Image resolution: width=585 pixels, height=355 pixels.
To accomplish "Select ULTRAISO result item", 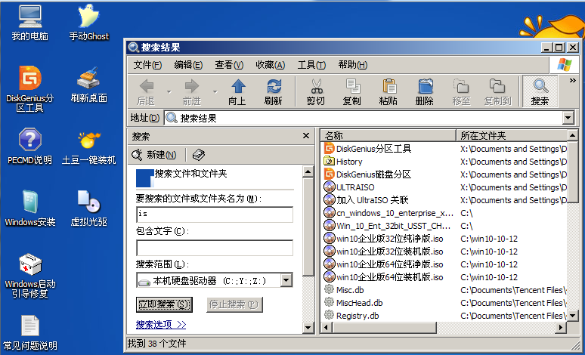I will (x=349, y=187).
